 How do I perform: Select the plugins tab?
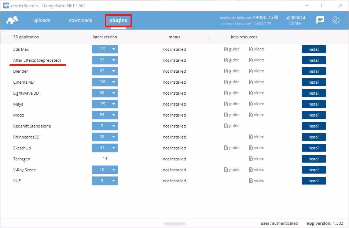point(118,20)
